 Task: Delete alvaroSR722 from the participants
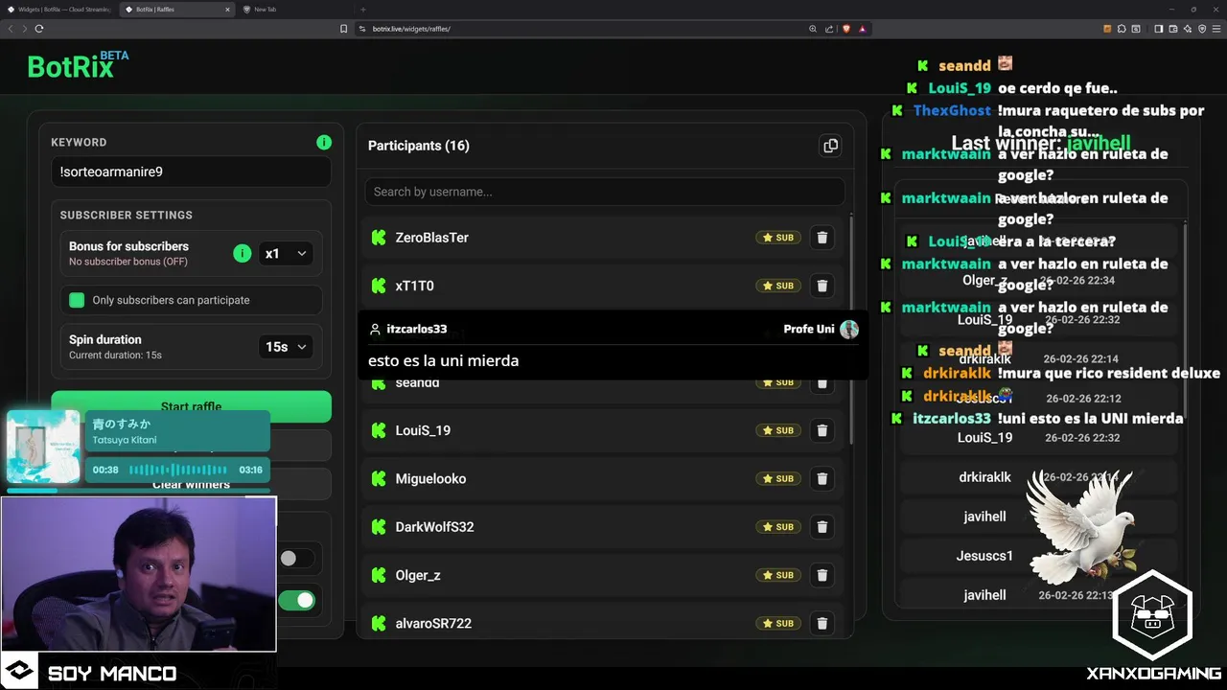tap(822, 623)
